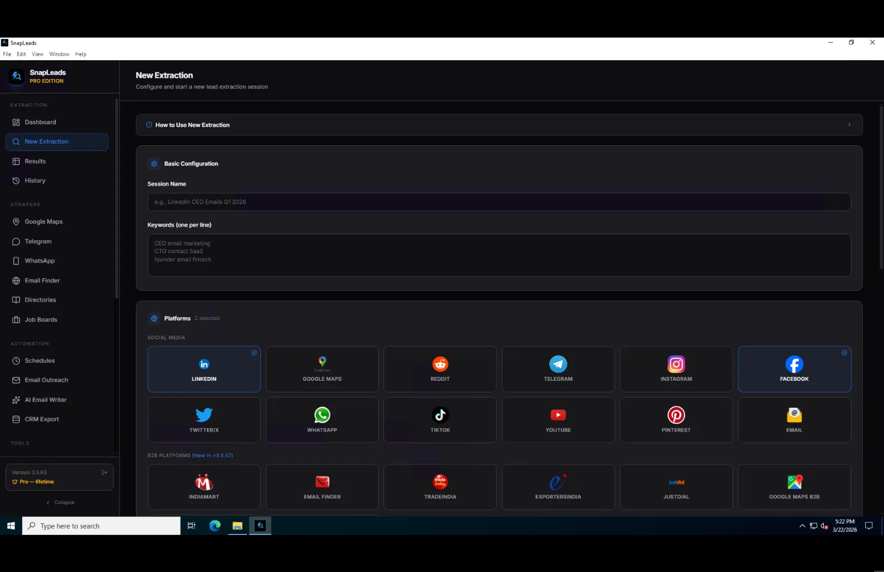Viewport: 884px width, 572px height.
Task: Choose the Pinterest platform icon
Action: (x=676, y=415)
